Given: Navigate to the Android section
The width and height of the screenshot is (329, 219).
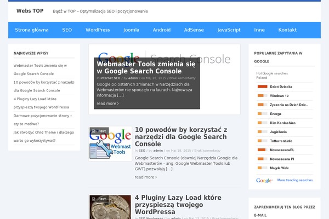Looking at the screenshot, I should tap(162, 30).
